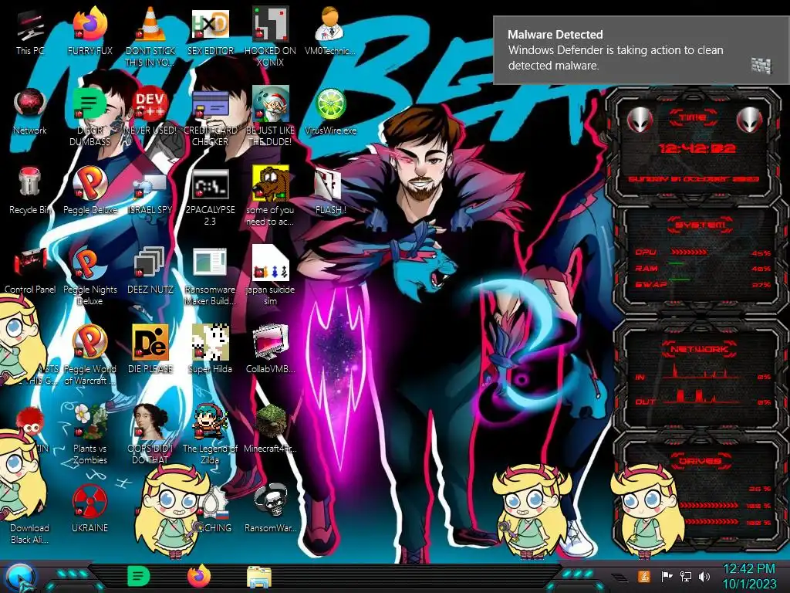Click the right alien head on the TIME widget
The image size is (790, 593).
click(750, 120)
